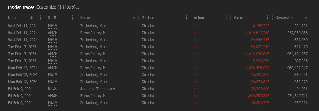The image size is (319, 111).
Task: Click AMZN ticker on the Fri Feb 9 row
Action: click(x=53, y=95)
